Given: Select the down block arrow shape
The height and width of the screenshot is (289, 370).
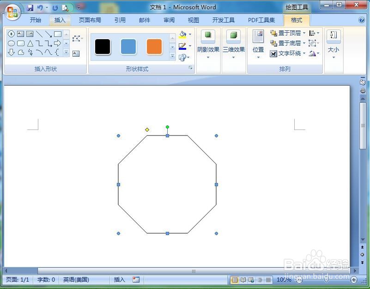Looking at the screenshot, I should [11, 52].
